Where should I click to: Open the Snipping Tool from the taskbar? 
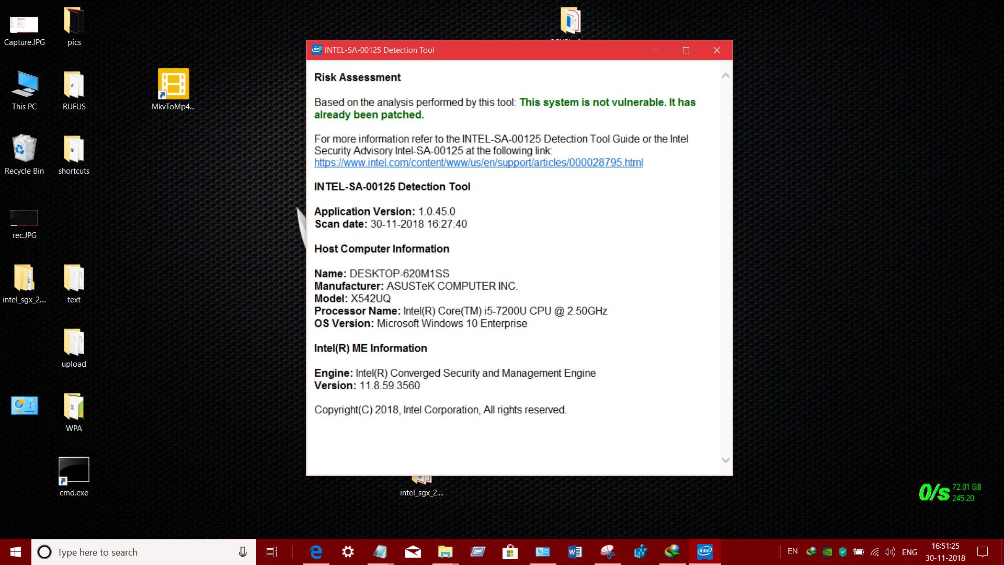[607, 552]
